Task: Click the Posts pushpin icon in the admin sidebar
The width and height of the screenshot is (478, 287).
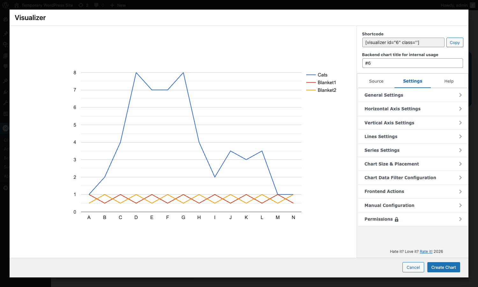Action: [x=5, y=33]
